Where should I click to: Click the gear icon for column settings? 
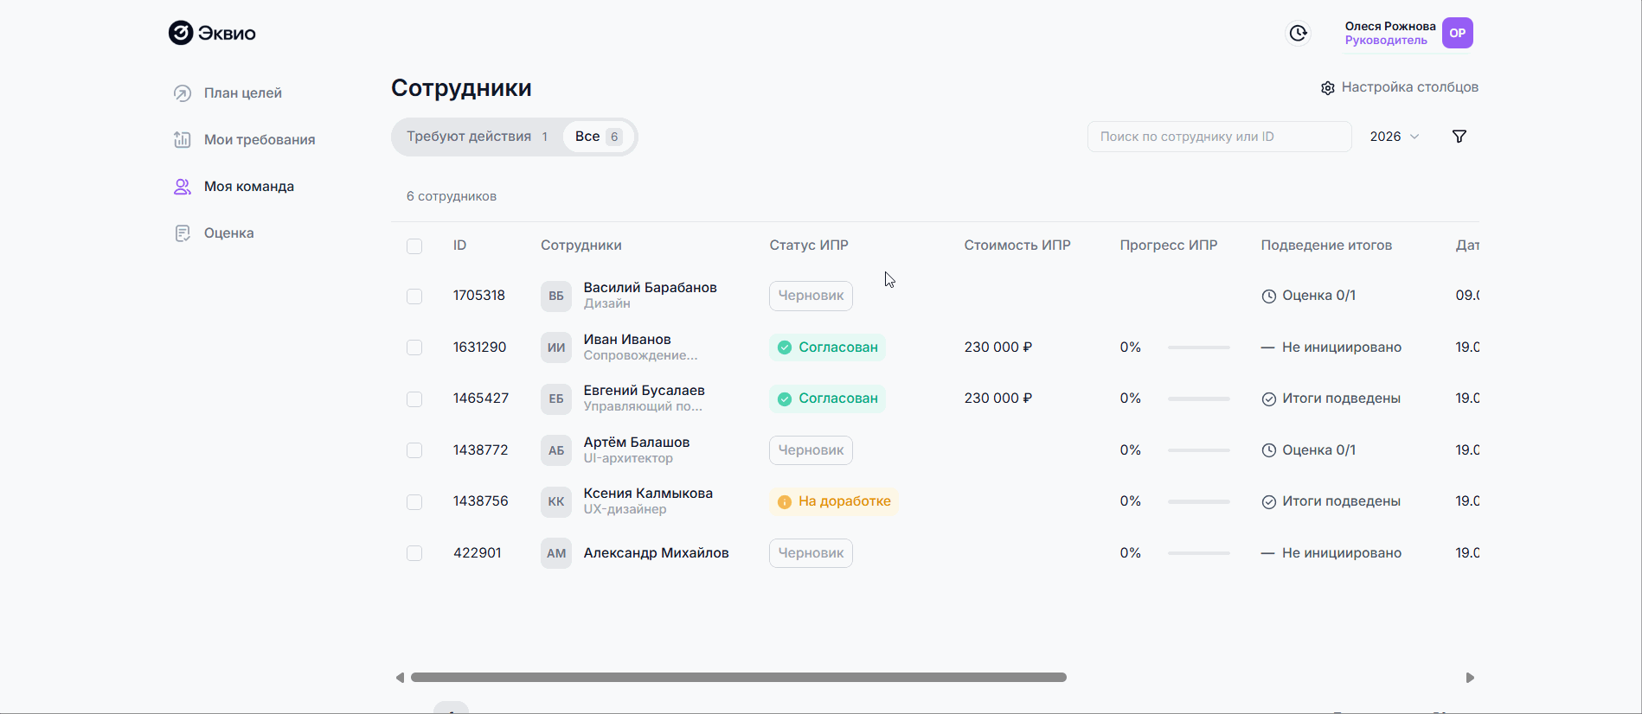(1328, 88)
